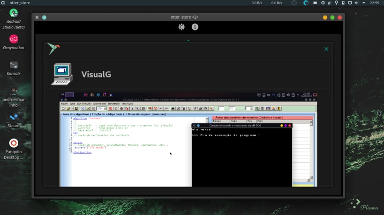Click the 22:55 clock in the panel
Screen dimensions: 384x215
click(x=375, y=3)
